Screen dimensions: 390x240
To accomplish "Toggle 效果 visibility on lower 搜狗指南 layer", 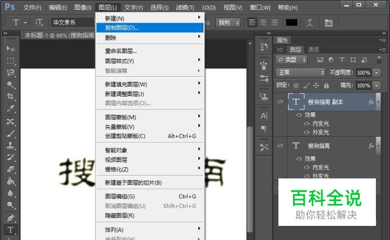I will 299,159.
